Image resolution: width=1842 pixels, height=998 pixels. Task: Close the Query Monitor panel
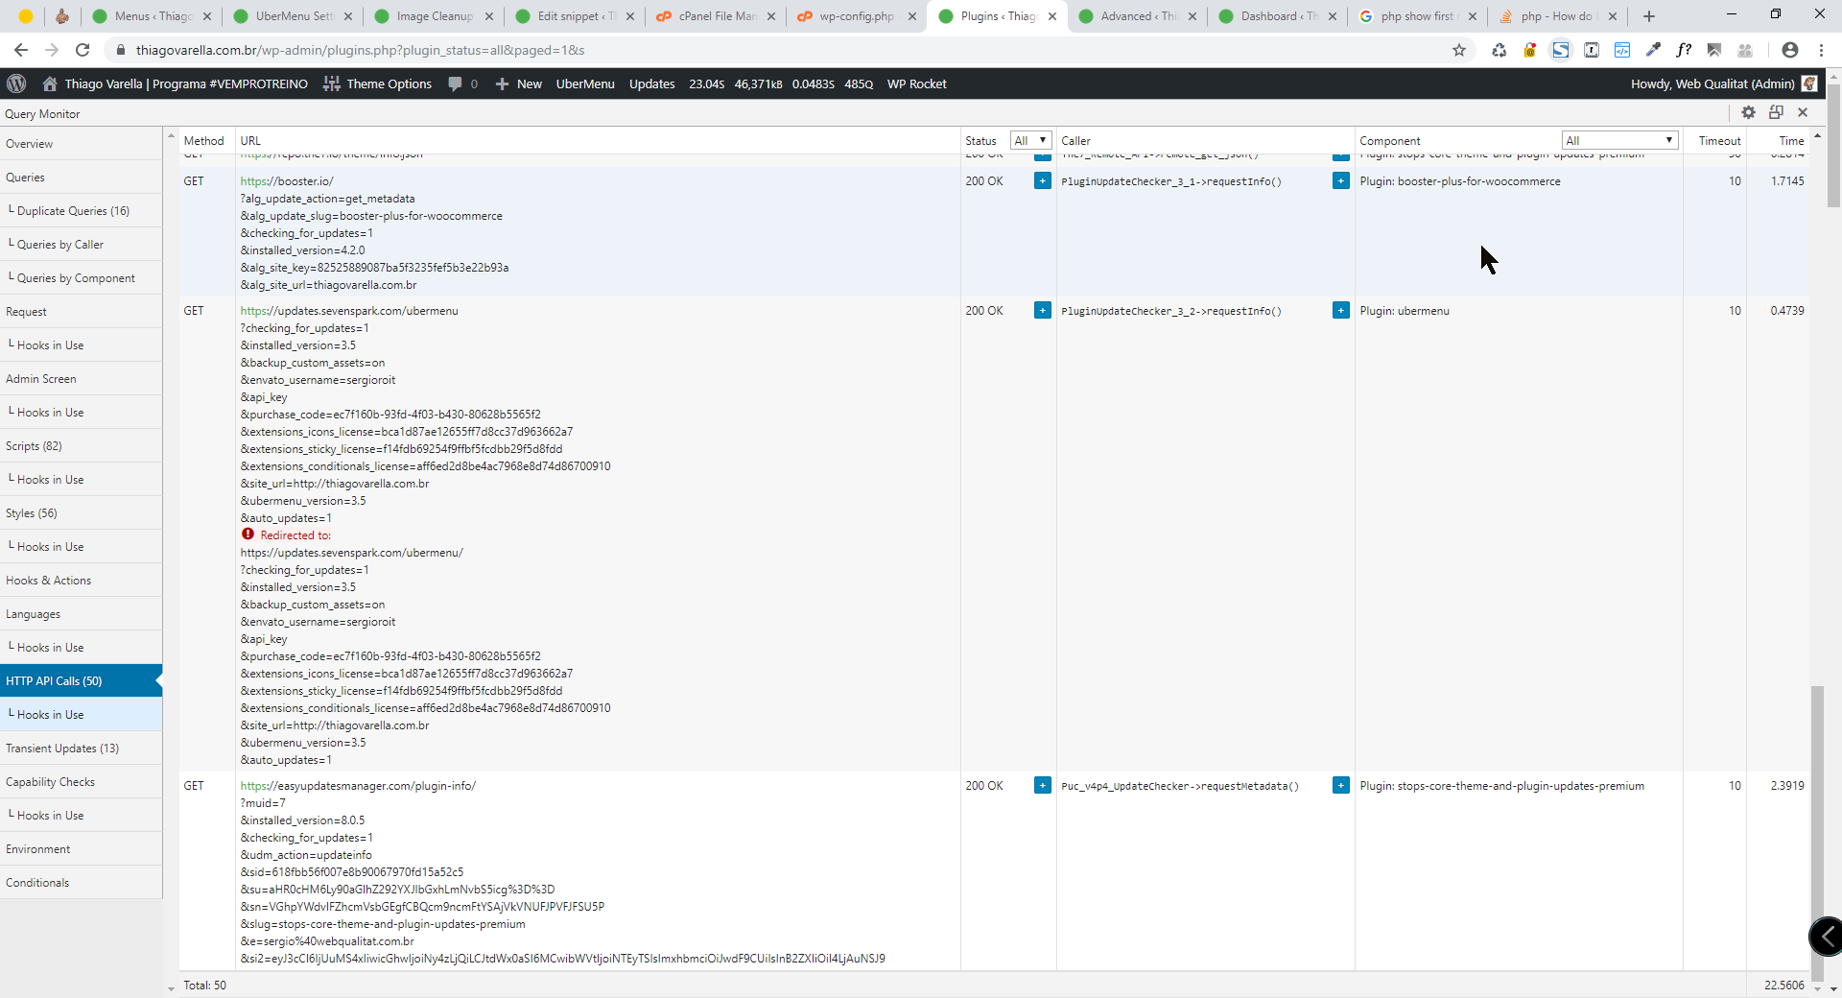pyautogui.click(x=1803, y=112)
